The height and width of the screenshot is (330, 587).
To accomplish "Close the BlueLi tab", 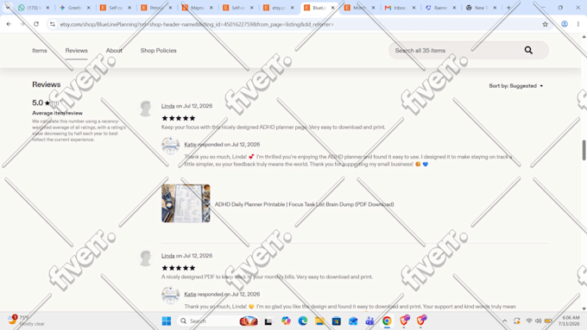I will pos(333,8).
